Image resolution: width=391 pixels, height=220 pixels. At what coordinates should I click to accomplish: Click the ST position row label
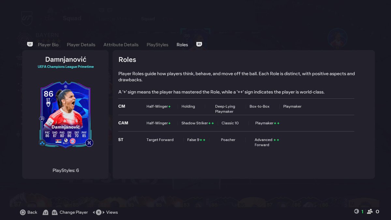(121, 139)
